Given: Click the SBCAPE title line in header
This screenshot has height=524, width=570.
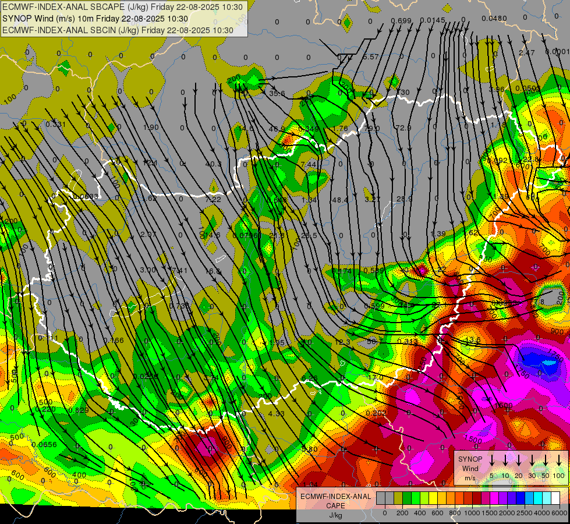Looking at the screenshot, I should coord(122,7).
